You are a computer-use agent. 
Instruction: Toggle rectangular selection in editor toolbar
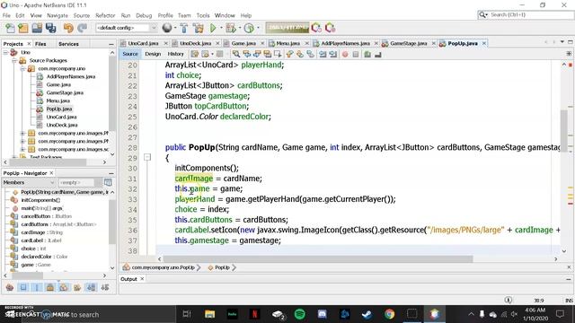coord(278,54)
